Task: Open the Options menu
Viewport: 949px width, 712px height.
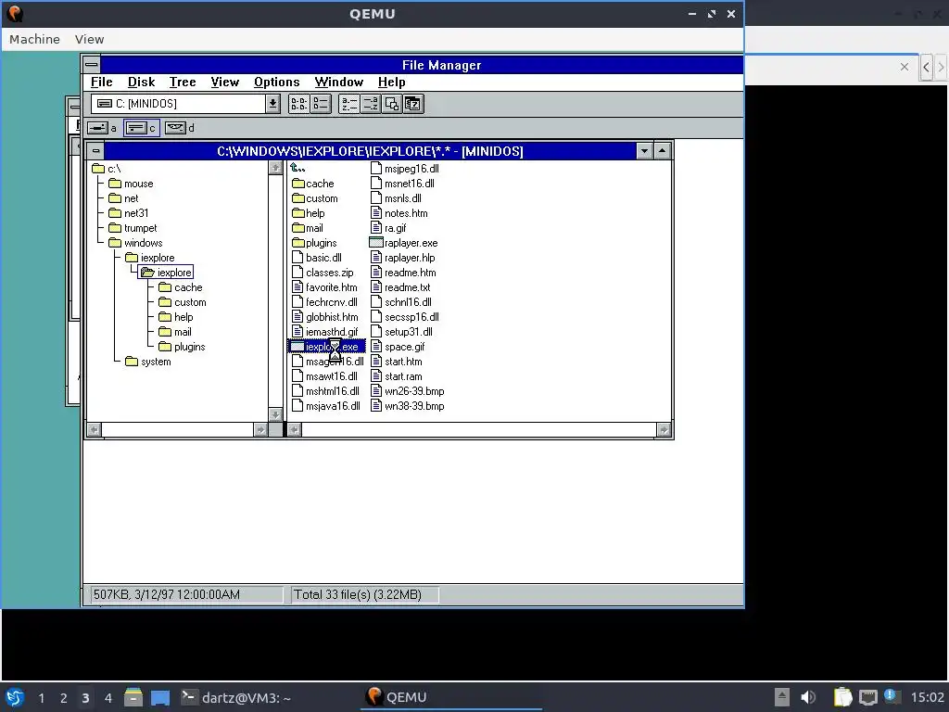Action: [x=276, y=82]
